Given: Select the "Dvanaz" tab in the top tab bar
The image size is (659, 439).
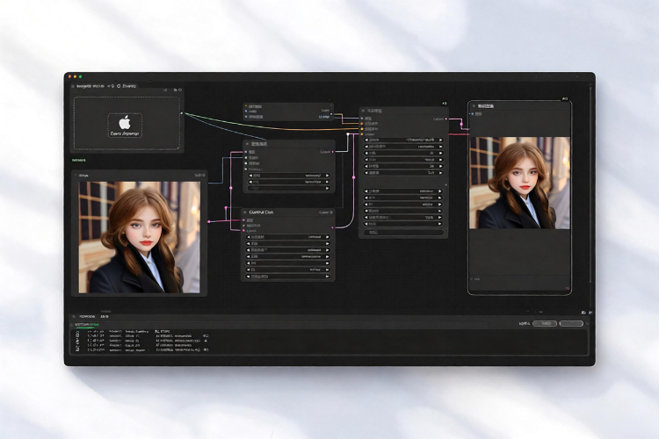Looking at the screenshot, I should (129, 86).
